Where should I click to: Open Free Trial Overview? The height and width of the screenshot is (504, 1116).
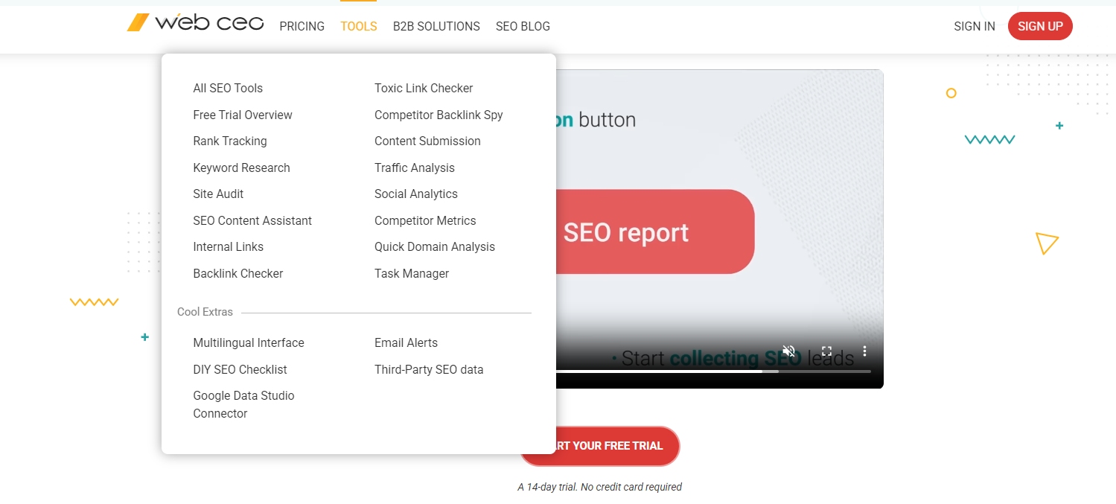(243, 115)
